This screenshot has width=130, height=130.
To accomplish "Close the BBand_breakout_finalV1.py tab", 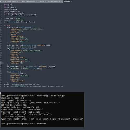I will [37, 2].
